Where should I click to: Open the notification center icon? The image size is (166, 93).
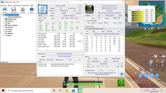pyautogui.click(x=162, y=90)
